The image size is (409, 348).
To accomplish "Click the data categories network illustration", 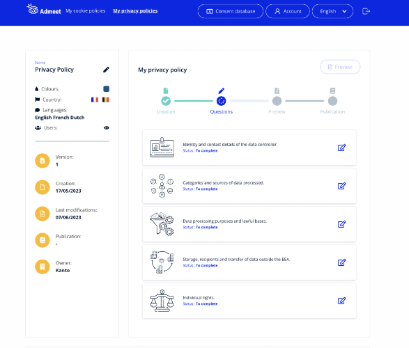I will [x=162, y=186].
